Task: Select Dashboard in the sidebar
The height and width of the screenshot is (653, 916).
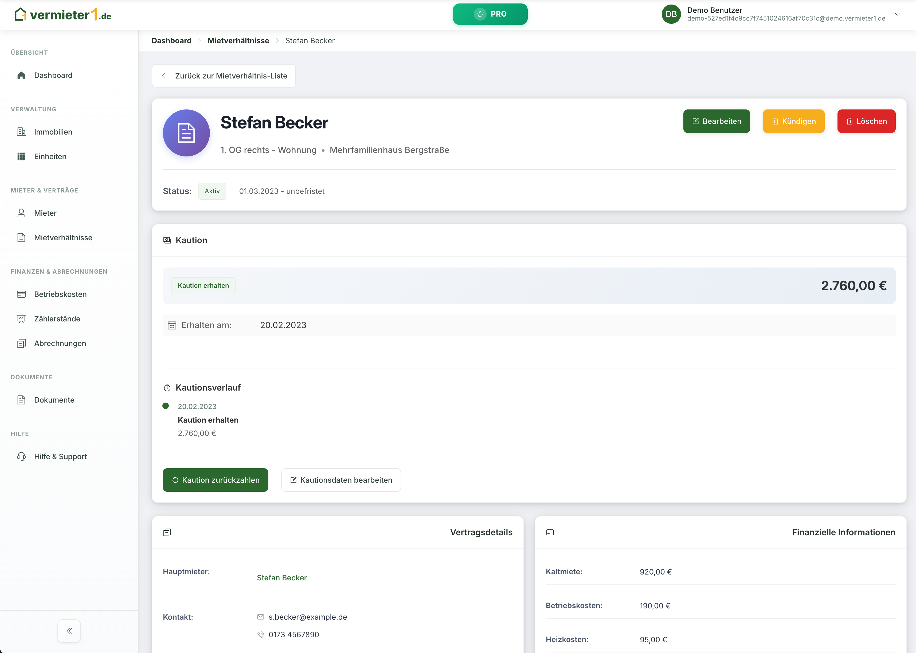Action: (53, 75)
